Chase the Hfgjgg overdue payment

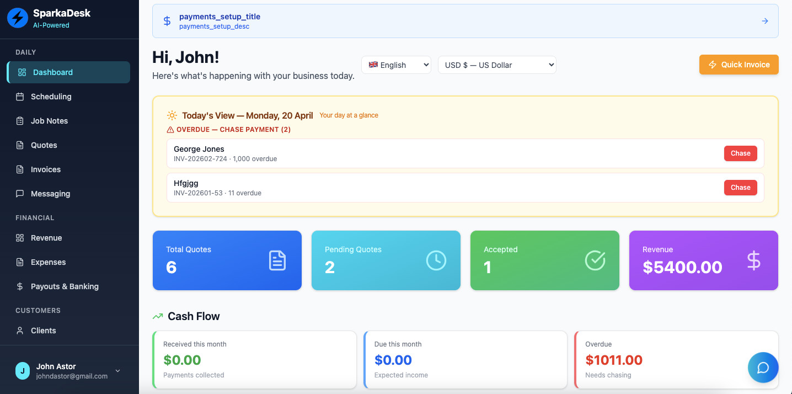click(x=741, y=188)
